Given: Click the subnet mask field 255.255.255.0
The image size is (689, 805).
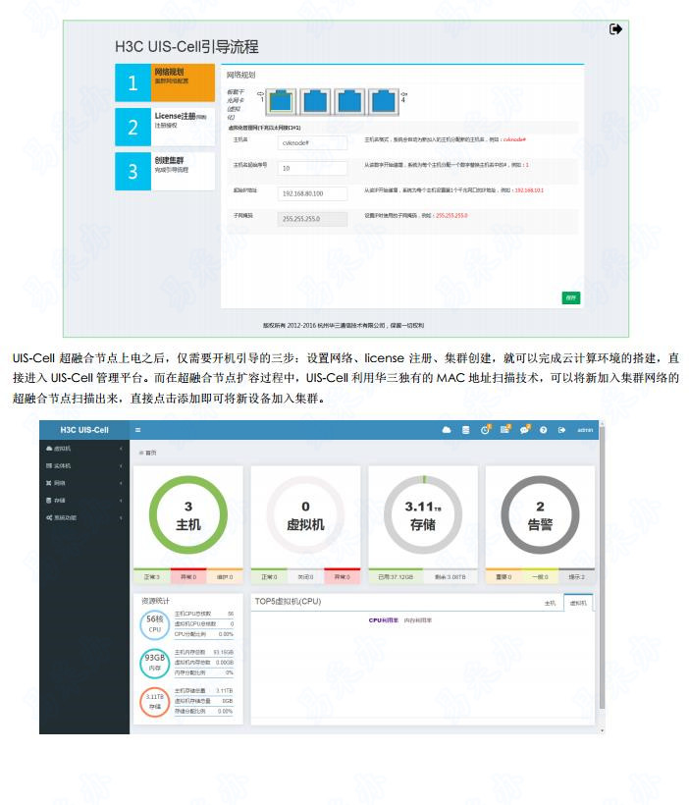Looking at the screenshot, I should pyautogui.click(x=312, y=219).
